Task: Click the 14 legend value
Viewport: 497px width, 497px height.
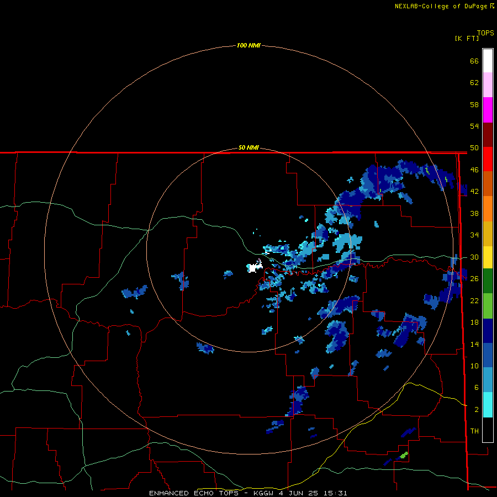Action: coord(474,344)
